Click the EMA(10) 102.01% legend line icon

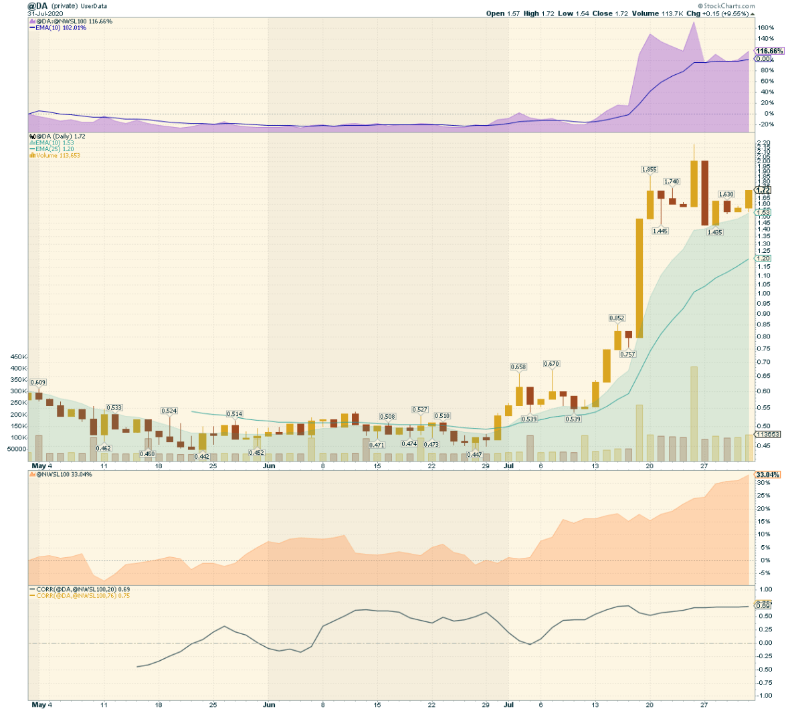point(31,28)
